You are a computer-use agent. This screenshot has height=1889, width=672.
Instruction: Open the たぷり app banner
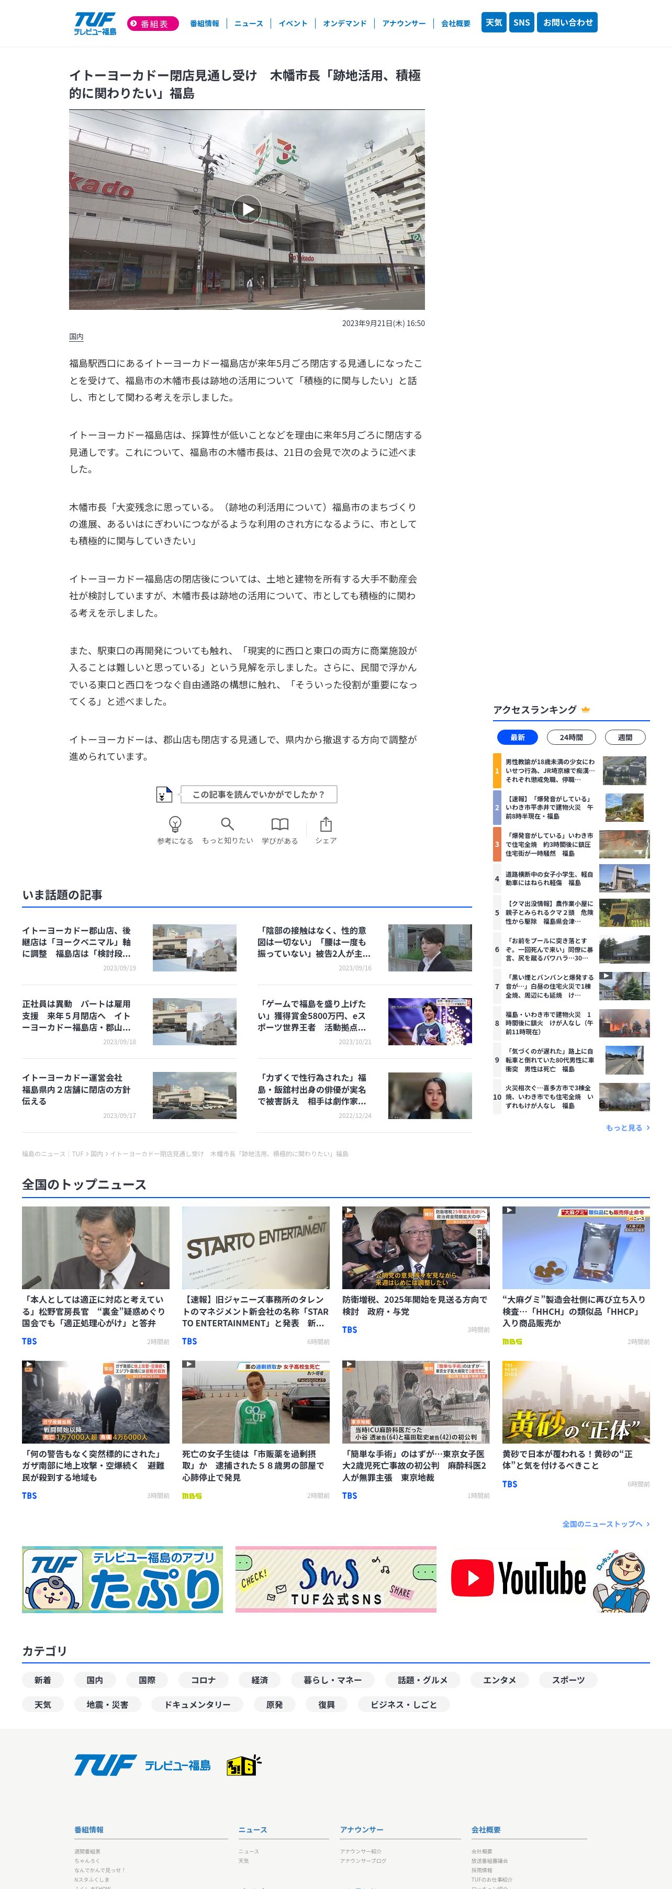(x=122, y=1579)
